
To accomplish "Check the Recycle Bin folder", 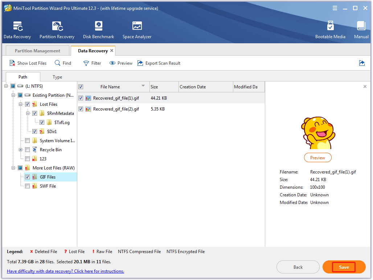I will 27,149.
